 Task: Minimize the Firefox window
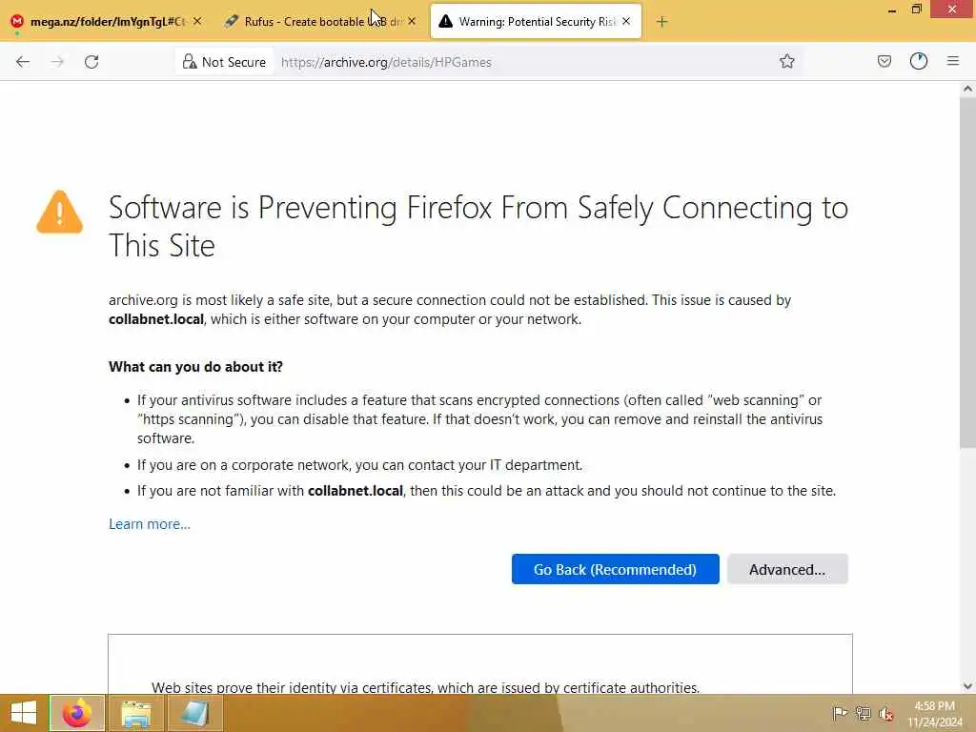(892, 10)
